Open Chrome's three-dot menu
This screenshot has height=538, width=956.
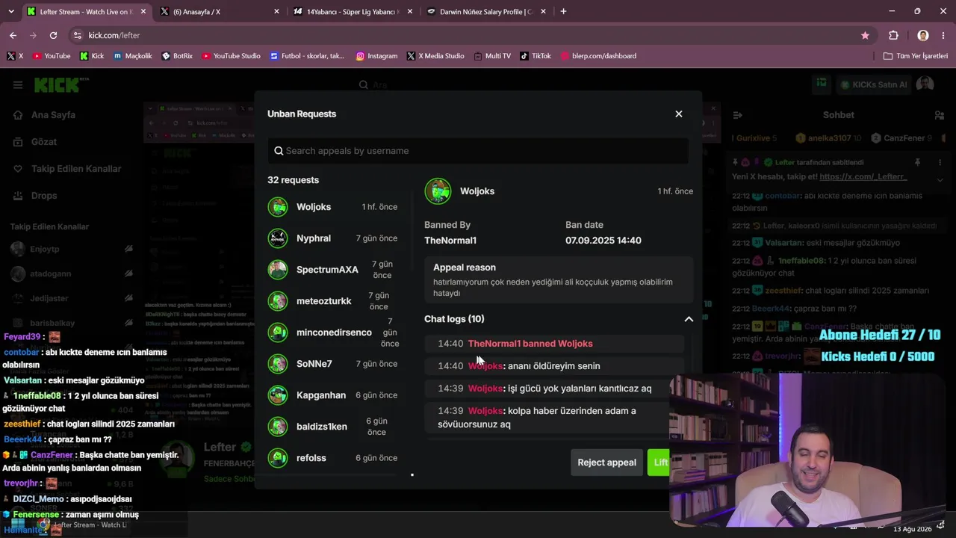pyautogui.click(x=943, y=35)
